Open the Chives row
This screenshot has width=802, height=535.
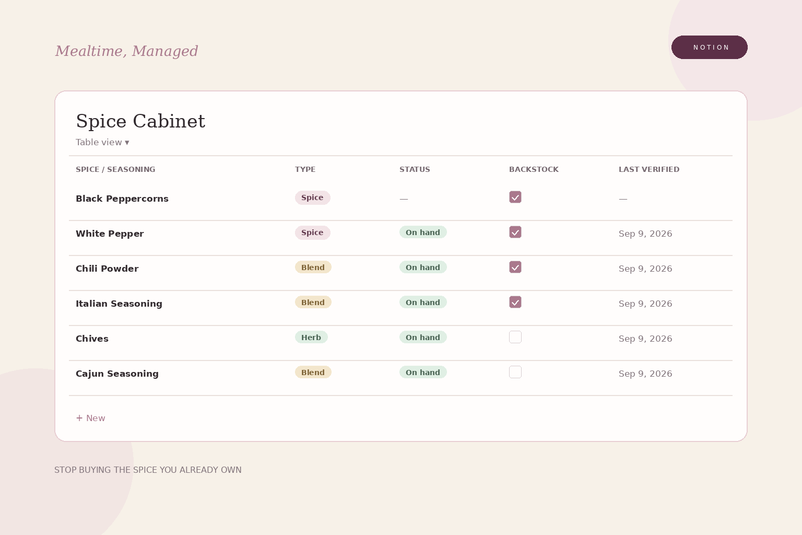coord(400,343)
